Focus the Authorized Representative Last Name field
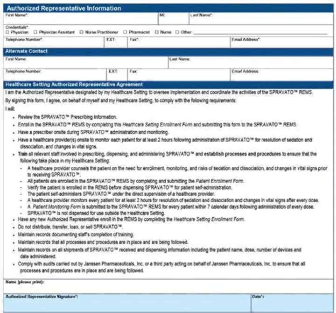Screen dimensions: 336x313 260,20
